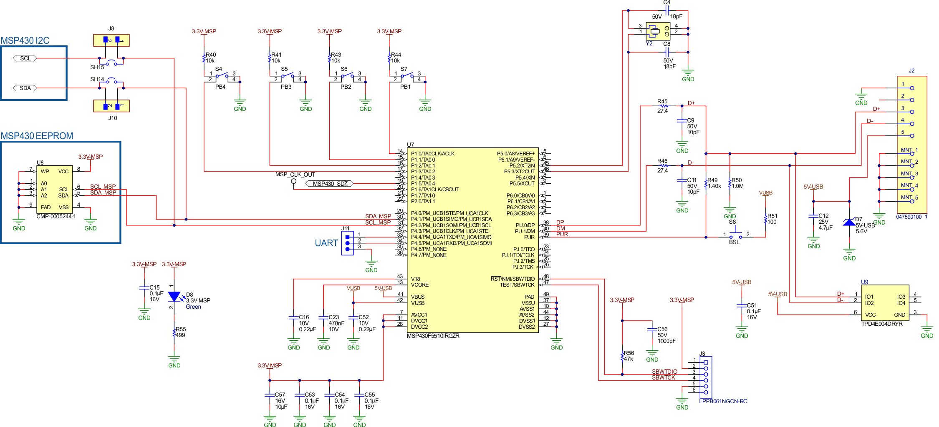Screen dimensions: 939x427
Task: Select jumper J10 below SH14
Action: [111, 105]
